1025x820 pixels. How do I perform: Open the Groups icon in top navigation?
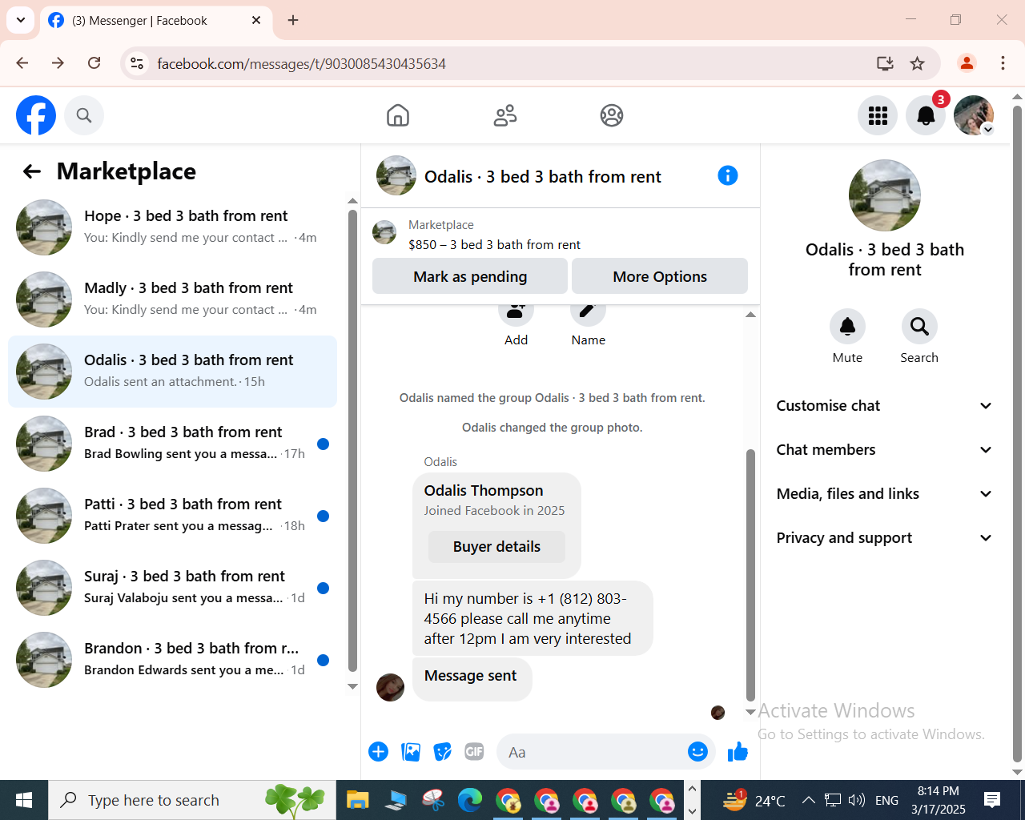[612, 115]
